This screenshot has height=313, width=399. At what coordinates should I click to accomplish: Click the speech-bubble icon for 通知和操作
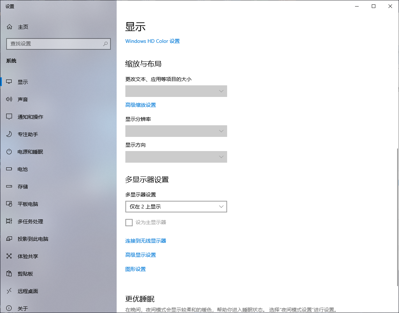[x=9, y=117]
